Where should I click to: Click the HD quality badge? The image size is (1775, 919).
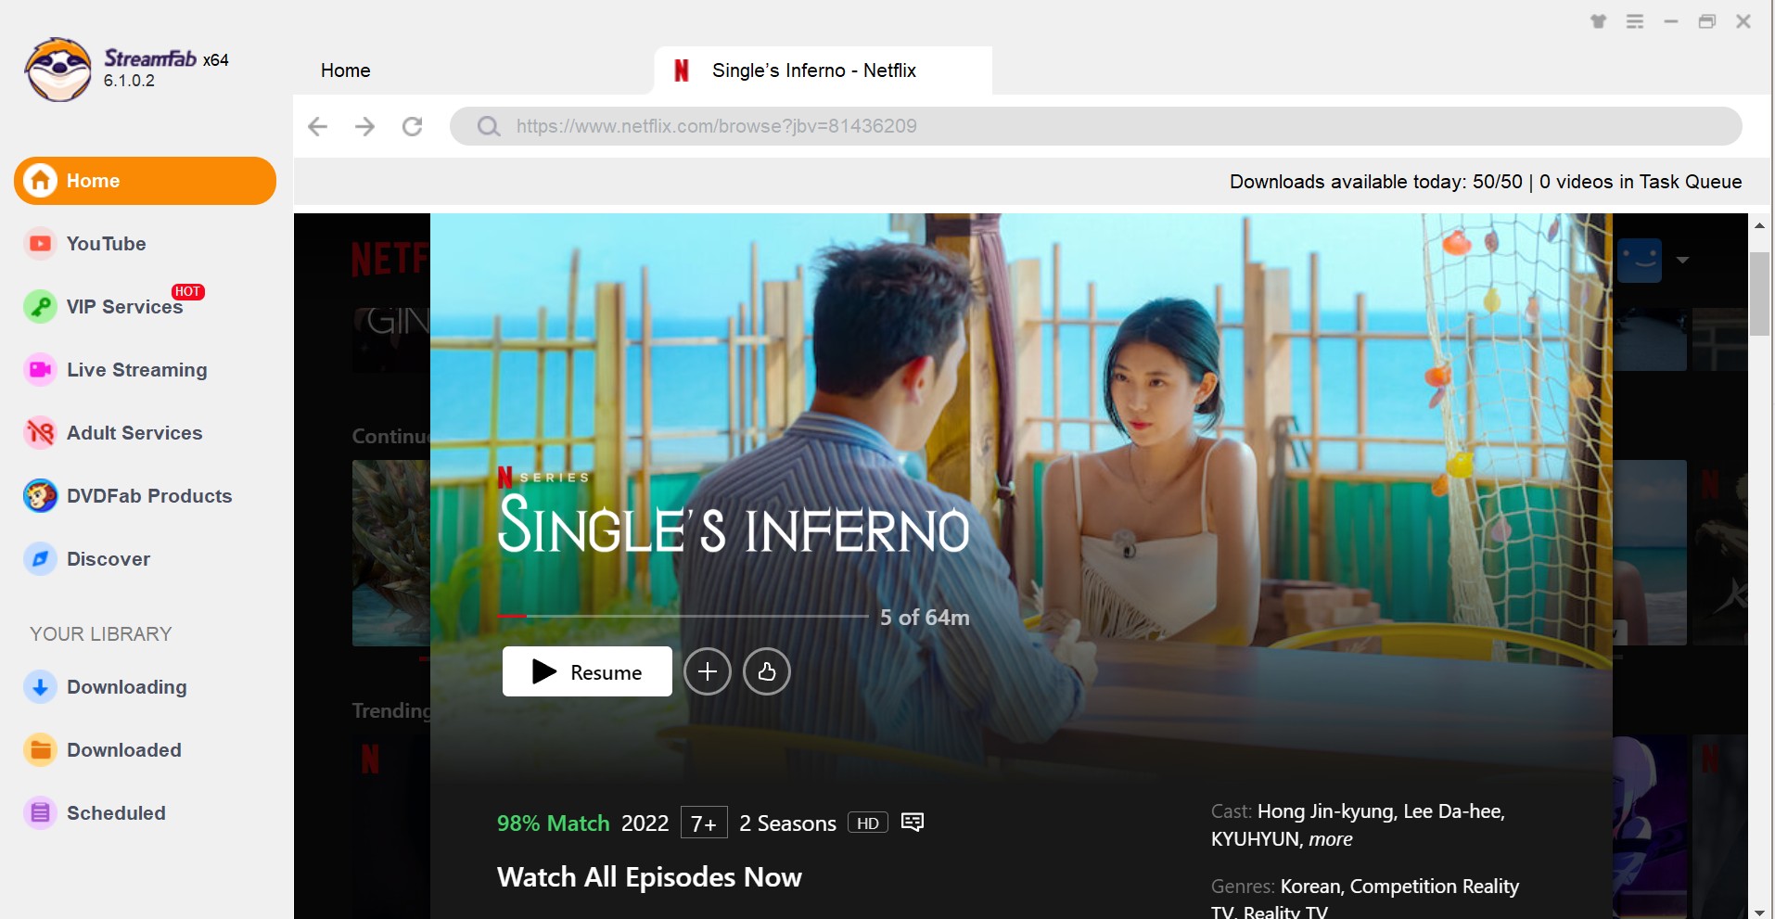click(x=868, y=823)
